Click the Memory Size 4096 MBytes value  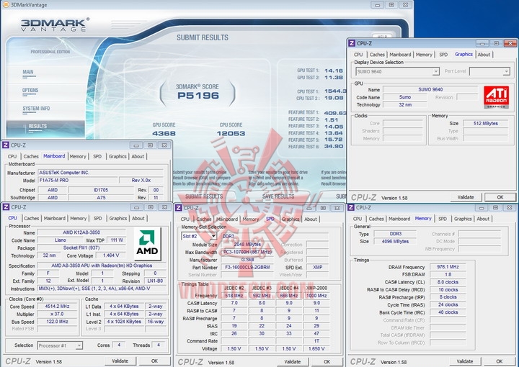pyautogui.click(x=395, y=242)
